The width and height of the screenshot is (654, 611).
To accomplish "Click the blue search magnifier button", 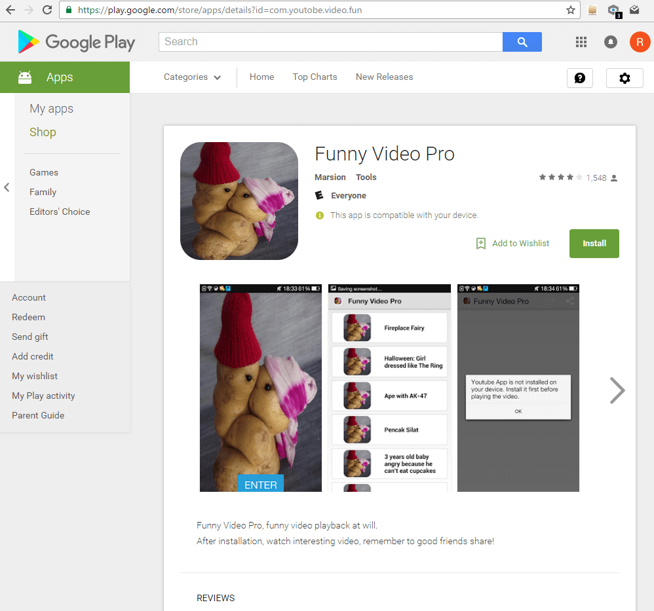I will click(x=522, y=42).
